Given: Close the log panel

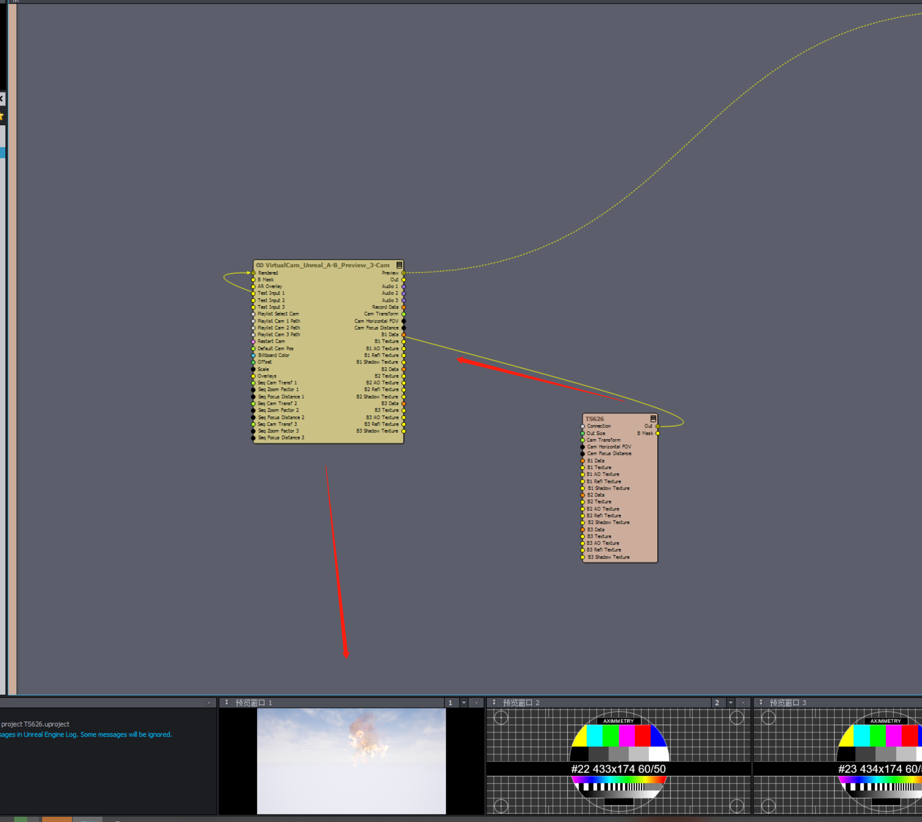Looking at the screenshot, I should (x=208, y=703).
